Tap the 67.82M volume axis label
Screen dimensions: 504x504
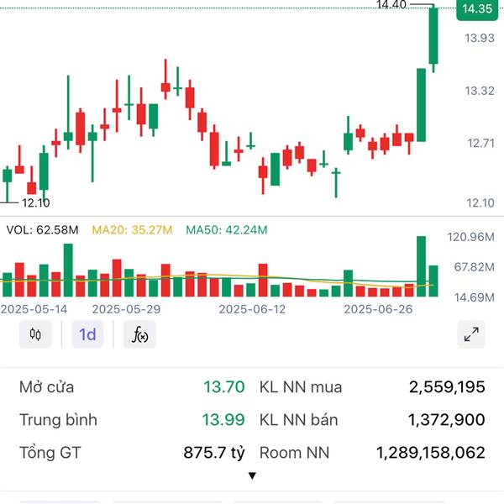pyautogui.click(x=474, y=267)
